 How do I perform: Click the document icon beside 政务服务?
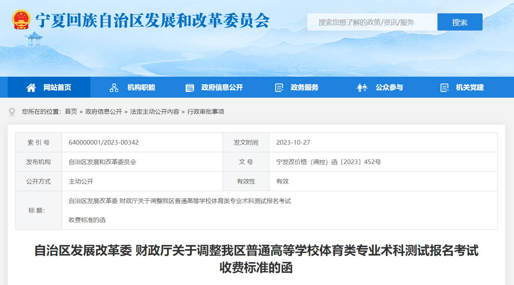(x=279, y=88)
